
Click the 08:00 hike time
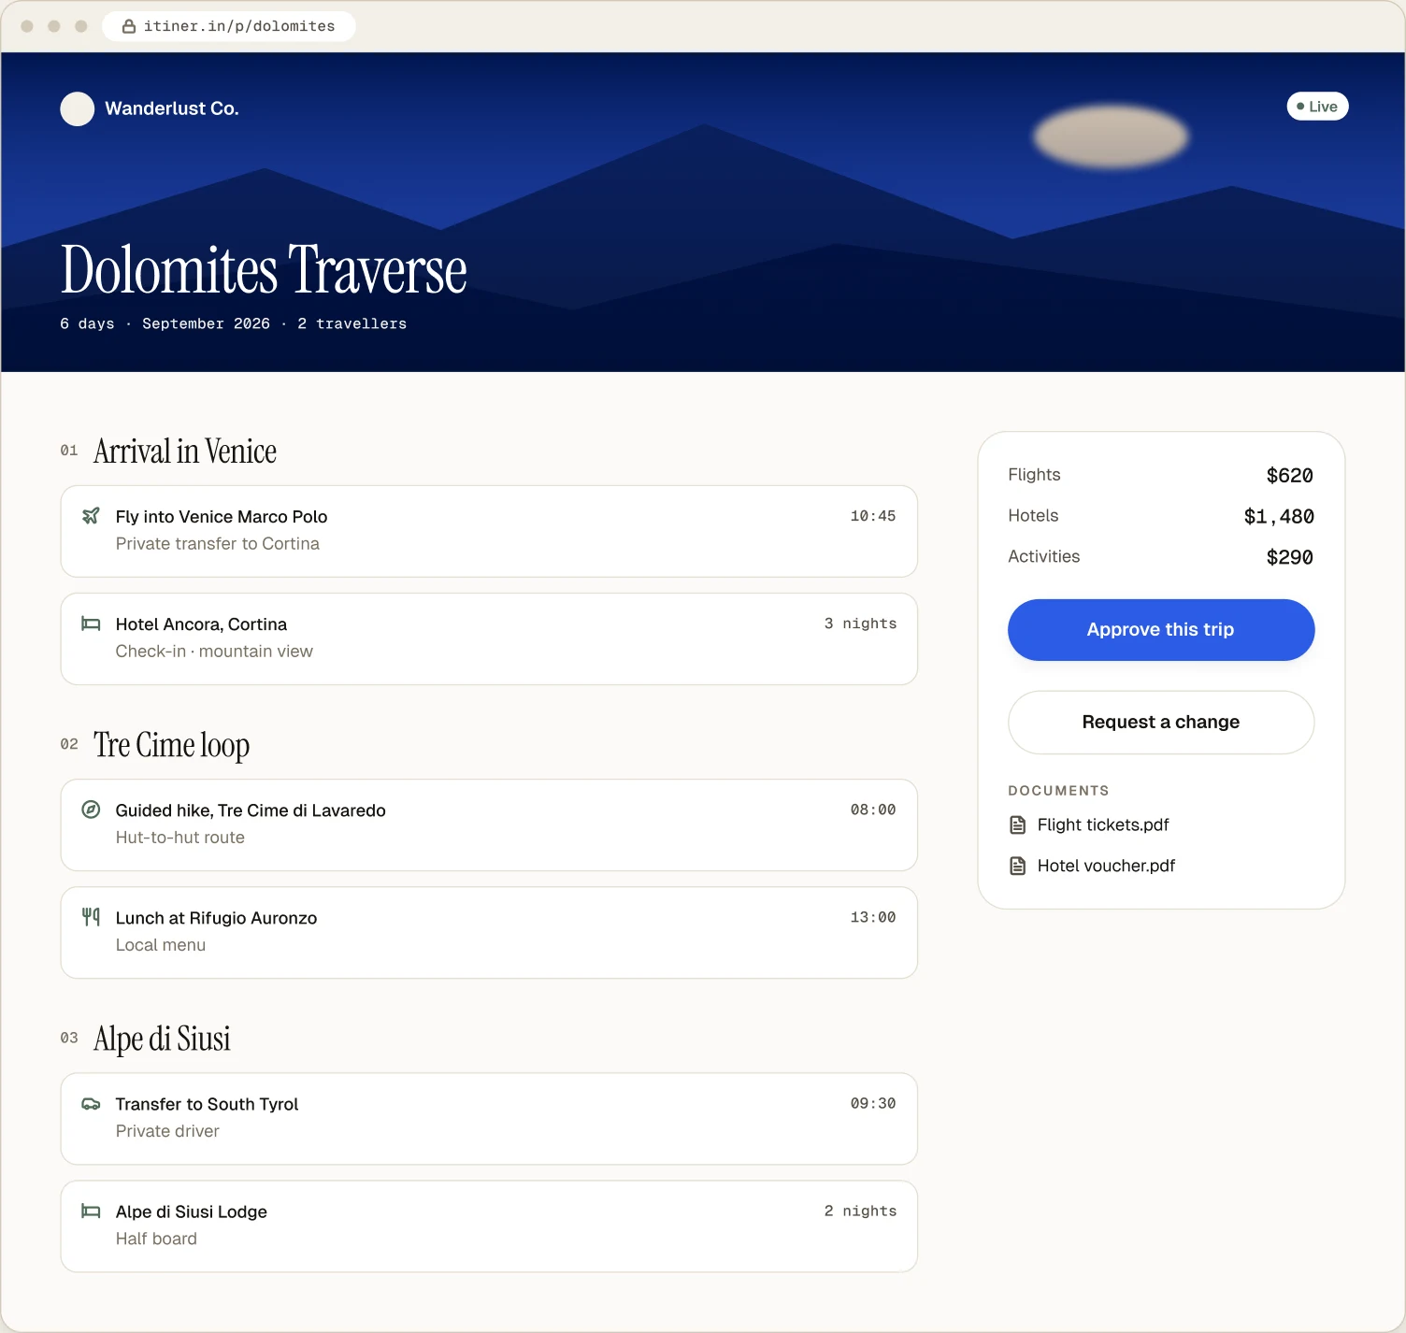click(x=872, y=810)
